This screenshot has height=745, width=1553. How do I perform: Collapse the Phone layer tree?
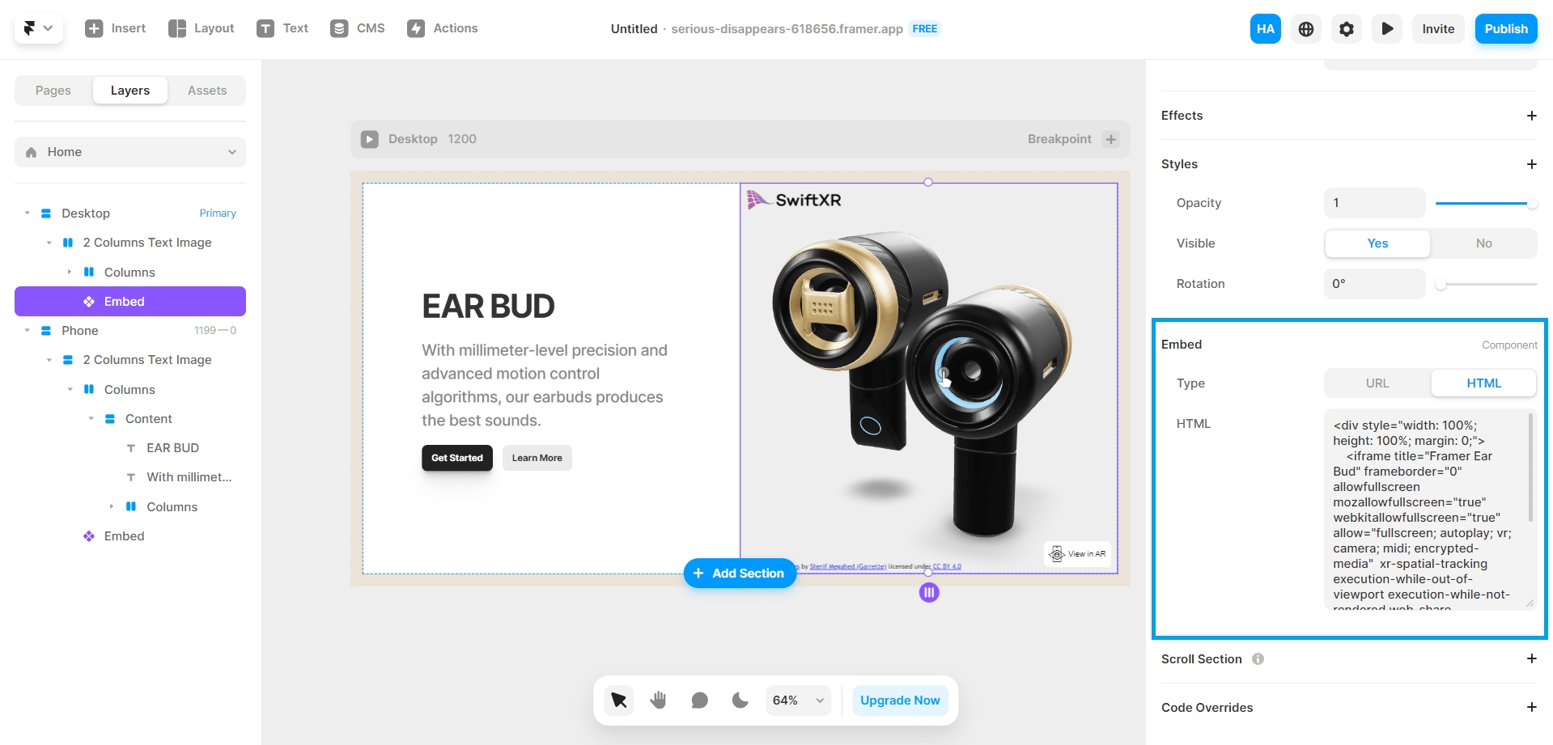coord(28,331)
